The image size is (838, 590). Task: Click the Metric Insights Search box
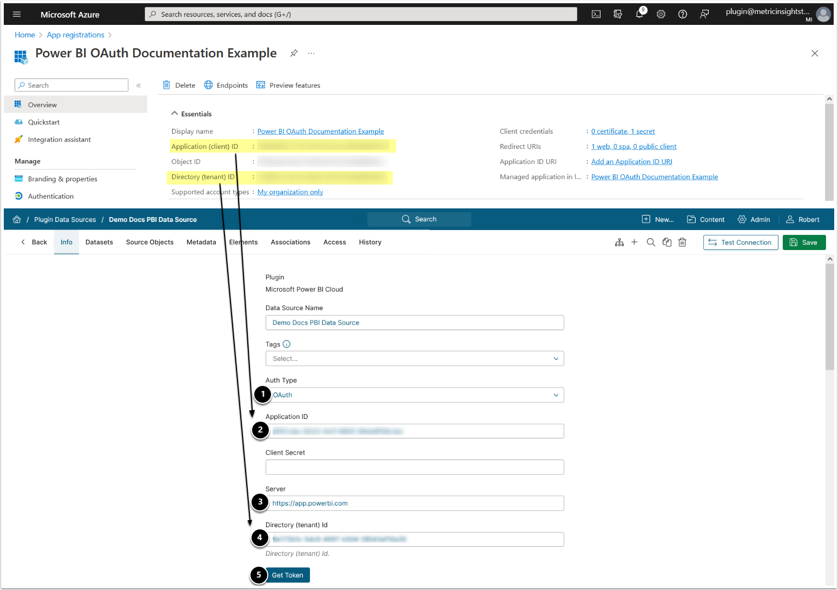pyautogui.click(x=419, y=219)
